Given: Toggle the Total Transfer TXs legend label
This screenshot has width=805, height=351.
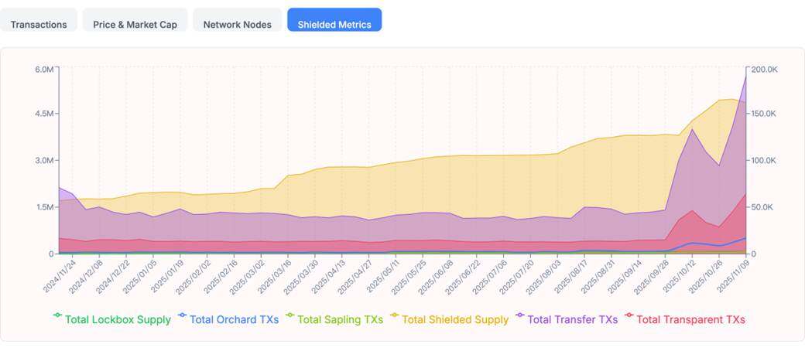Looking at the screenshot, I should [x=572, y=319].
